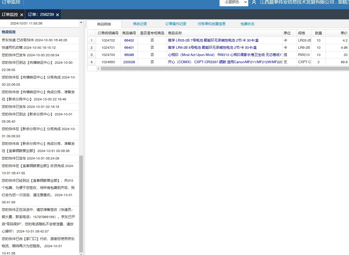Select the 已到达【新余分拣中心】 logistics entry

[39, 118]
